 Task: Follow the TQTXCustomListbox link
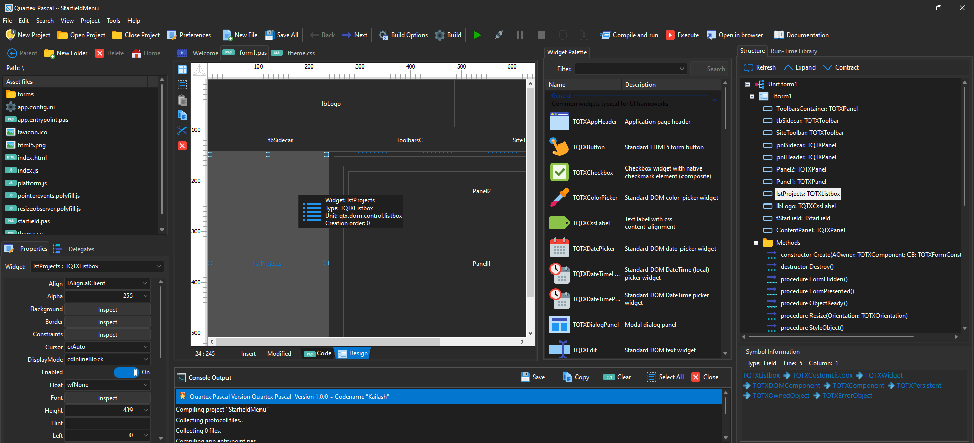[x=822, y=376]
